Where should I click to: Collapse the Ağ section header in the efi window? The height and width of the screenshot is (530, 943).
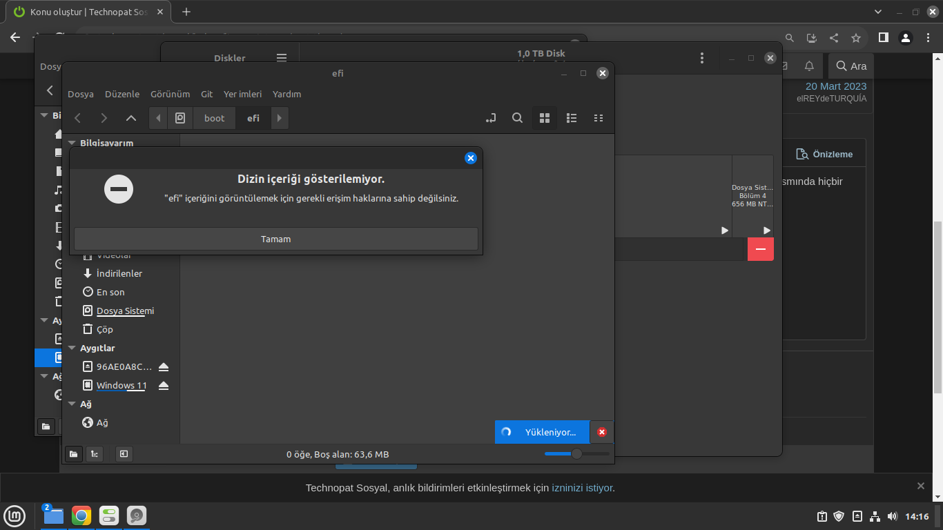coord(72,404)
